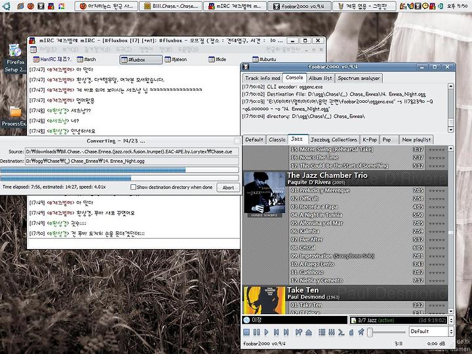Toggle Show destination directory when done
This screenshot has width=472, height=354.
click(133, 187)
